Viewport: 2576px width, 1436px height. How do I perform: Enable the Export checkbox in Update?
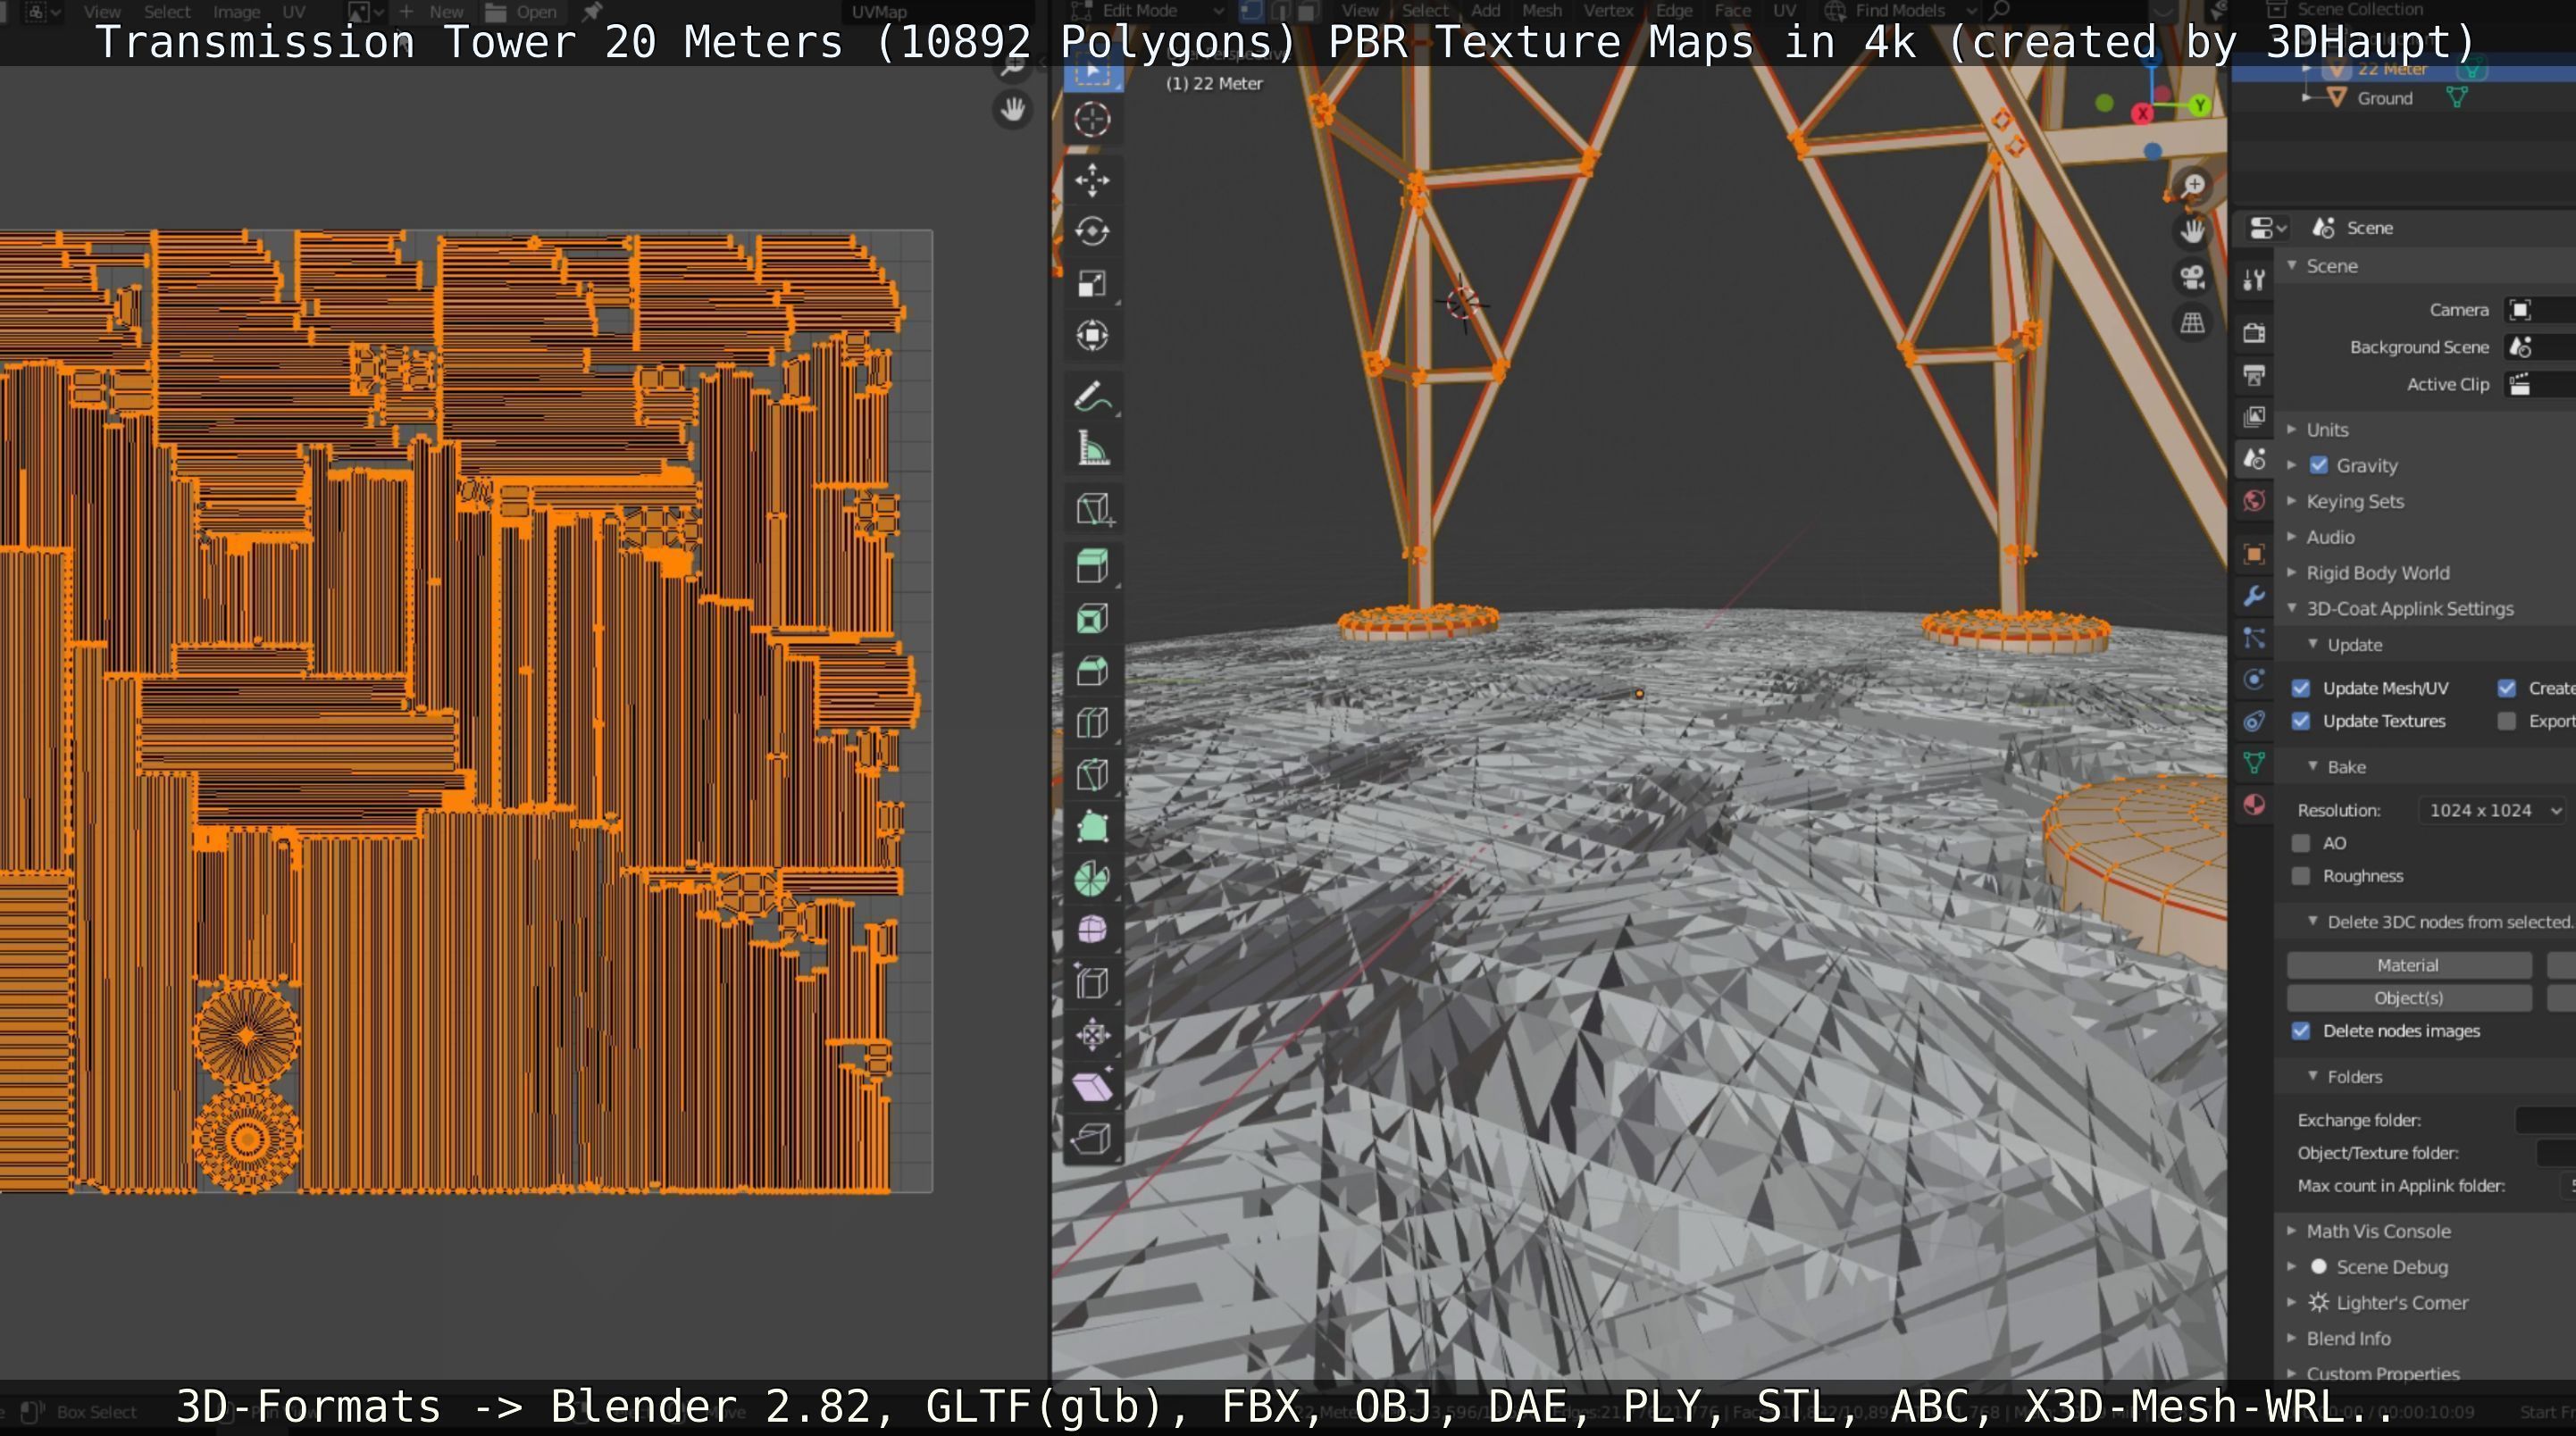[x=2506, y=721]
